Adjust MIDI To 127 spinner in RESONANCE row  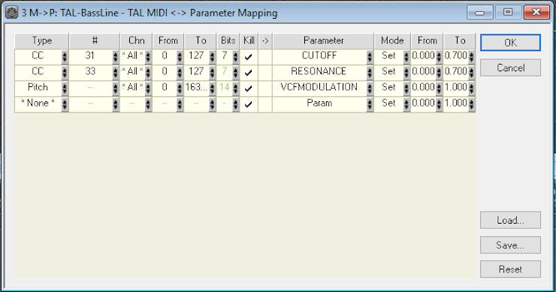(x=212, y=73)
